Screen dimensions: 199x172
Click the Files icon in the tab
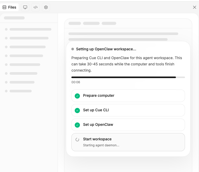point(4,7)
